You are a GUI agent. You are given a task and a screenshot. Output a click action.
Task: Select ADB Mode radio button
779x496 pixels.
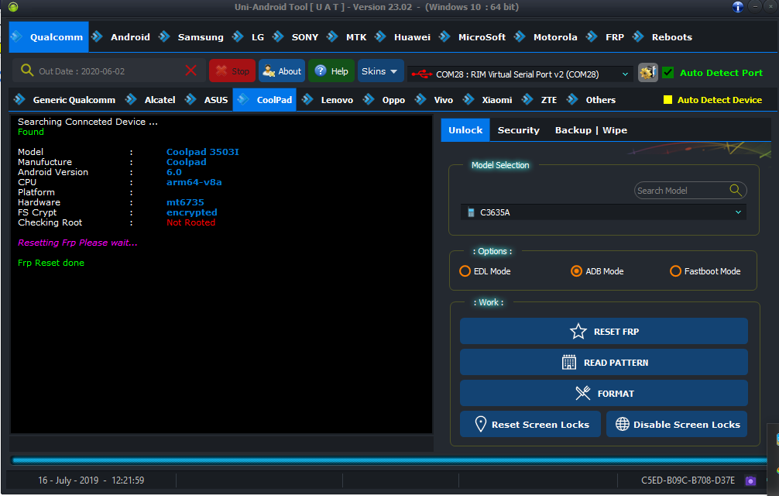point(576,271)
